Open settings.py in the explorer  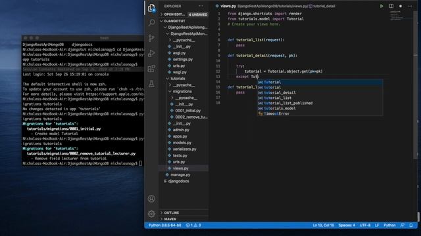tap(183, 60)
